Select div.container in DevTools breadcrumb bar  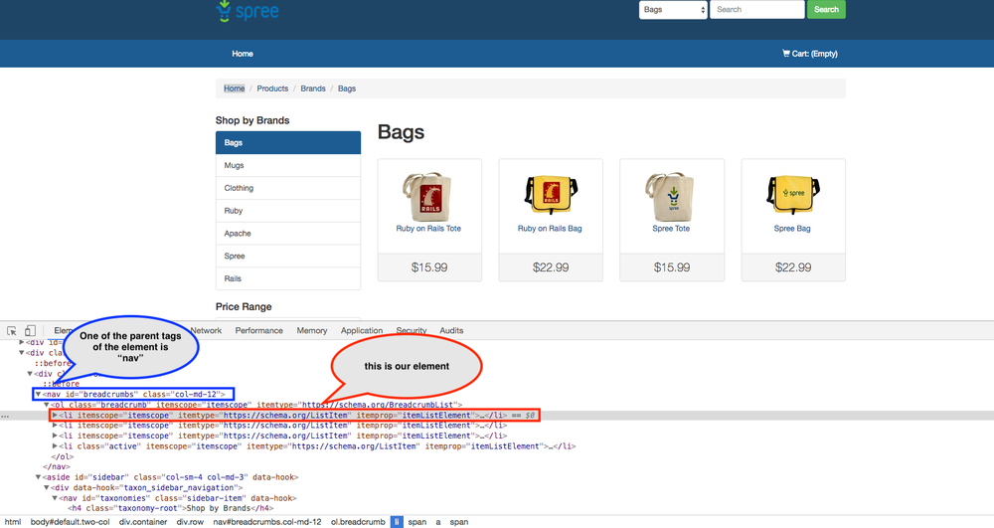(x=142, y=522)
